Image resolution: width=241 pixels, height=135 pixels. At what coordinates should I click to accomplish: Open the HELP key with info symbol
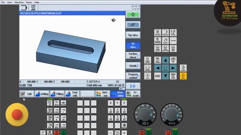coord(148,76)
